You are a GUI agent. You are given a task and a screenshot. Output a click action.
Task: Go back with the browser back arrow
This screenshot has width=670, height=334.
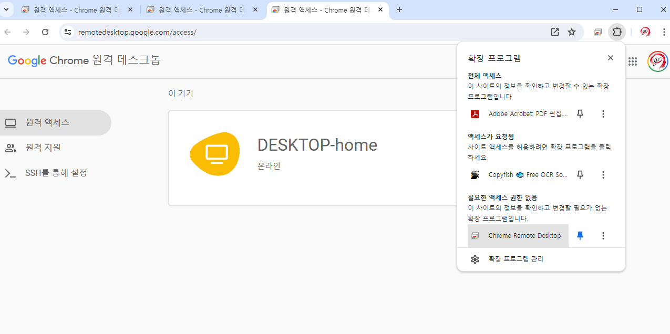click(x=7, y=32)
